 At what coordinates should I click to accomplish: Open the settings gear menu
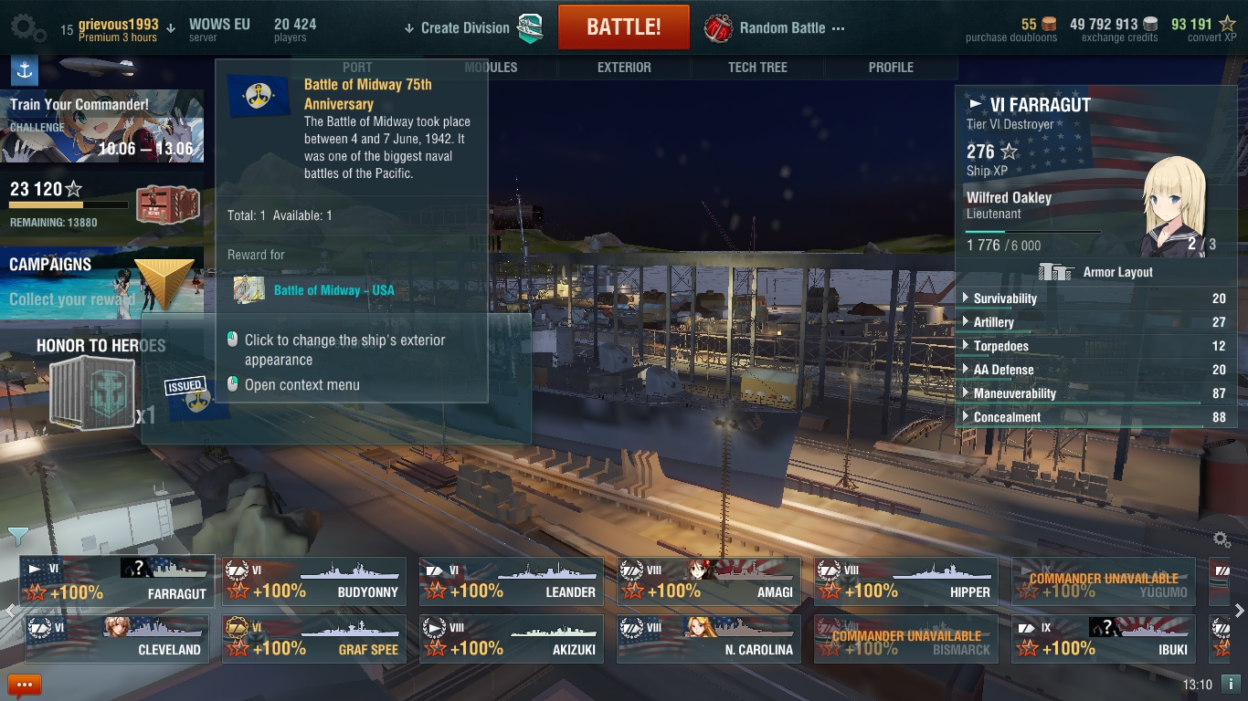[x=27, y=27]
